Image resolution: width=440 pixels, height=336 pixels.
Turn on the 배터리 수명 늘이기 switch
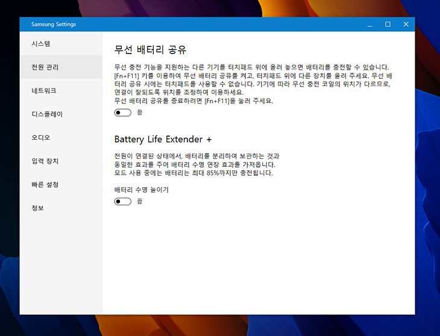tap(122, 202)
